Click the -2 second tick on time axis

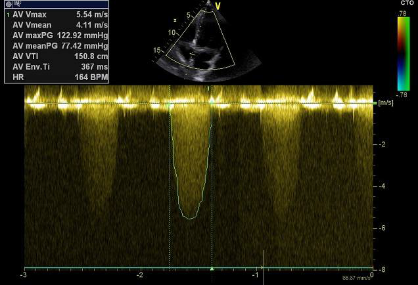[x=140, y=275]
